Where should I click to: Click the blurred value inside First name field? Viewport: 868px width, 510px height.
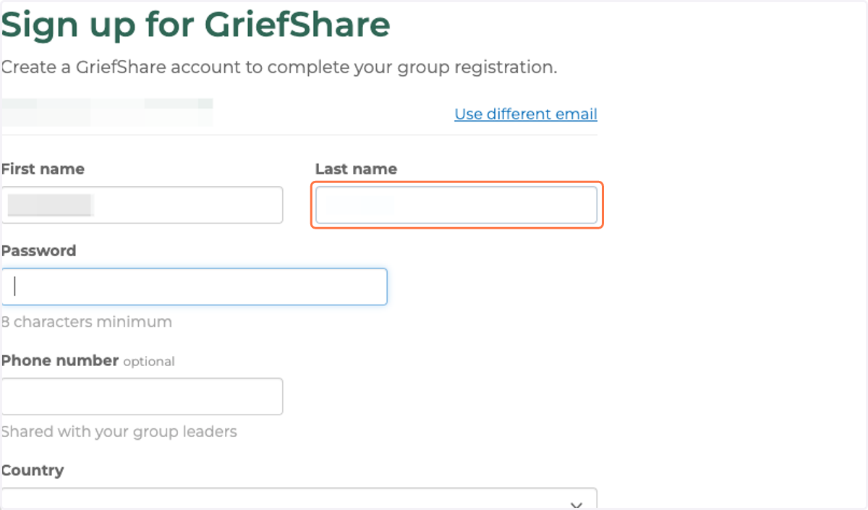pos(51,205)
